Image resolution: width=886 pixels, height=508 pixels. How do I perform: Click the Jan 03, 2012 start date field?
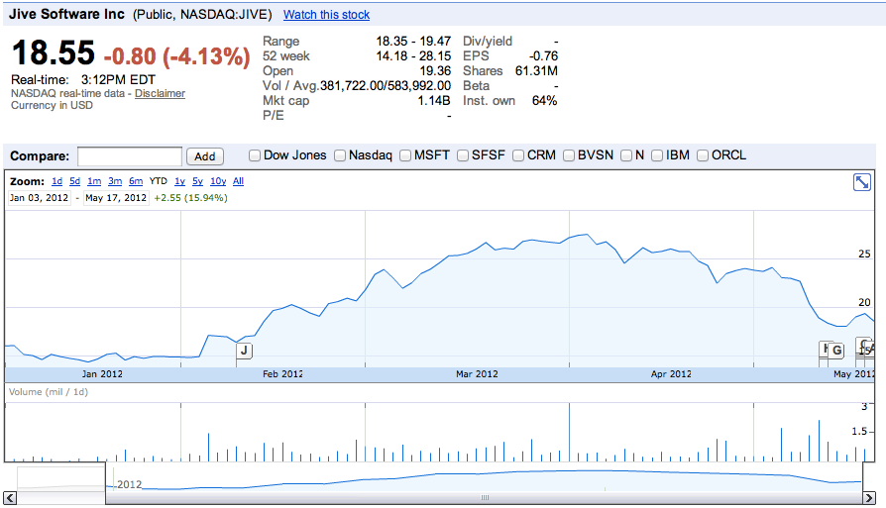tap(39, 198)
